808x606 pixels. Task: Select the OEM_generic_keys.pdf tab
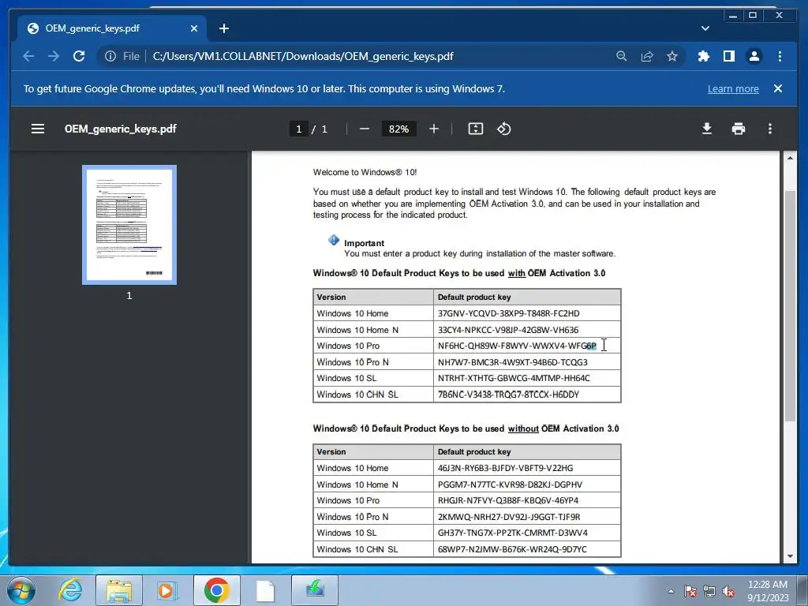click(x=112, y=28)
